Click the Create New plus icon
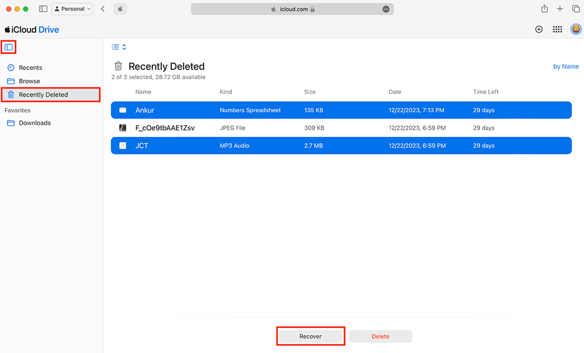Image resolution: width=584 pixels, height=353 pixels. click(x=538, y=29)
